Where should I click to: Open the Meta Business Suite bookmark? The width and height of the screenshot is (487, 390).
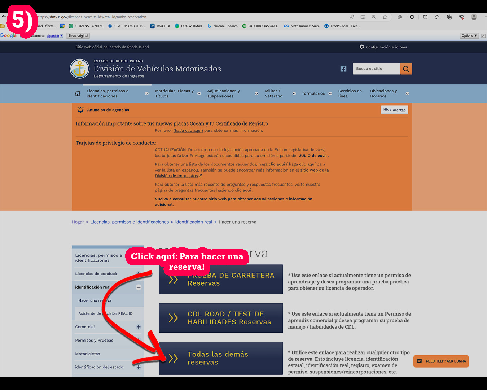[x=302, y=26]
